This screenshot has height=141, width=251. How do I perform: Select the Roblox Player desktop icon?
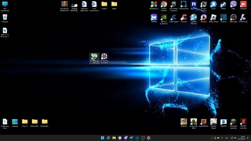213,18
